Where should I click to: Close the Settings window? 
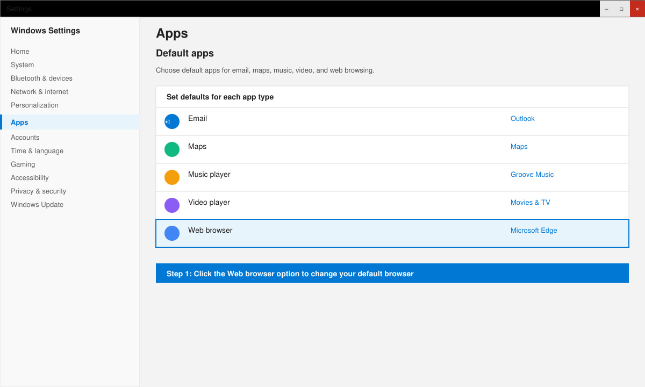[637, 9]
